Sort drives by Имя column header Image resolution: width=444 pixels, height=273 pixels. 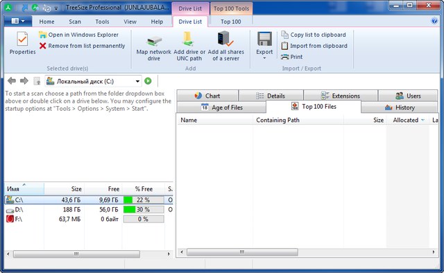[x=24, y=188]
